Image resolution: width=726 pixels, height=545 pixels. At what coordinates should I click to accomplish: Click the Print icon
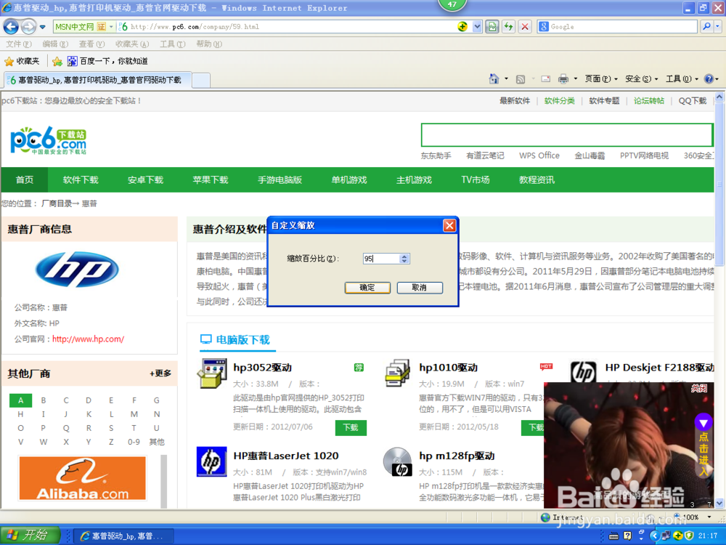click(x=563, y=79)
